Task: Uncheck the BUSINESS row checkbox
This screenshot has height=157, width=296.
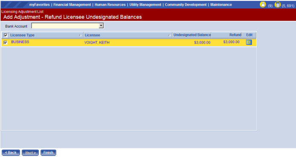Action: [5, 43]
